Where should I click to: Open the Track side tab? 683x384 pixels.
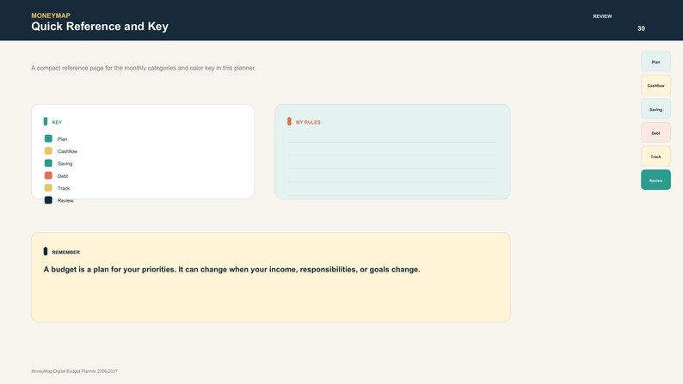coord(655,156)
